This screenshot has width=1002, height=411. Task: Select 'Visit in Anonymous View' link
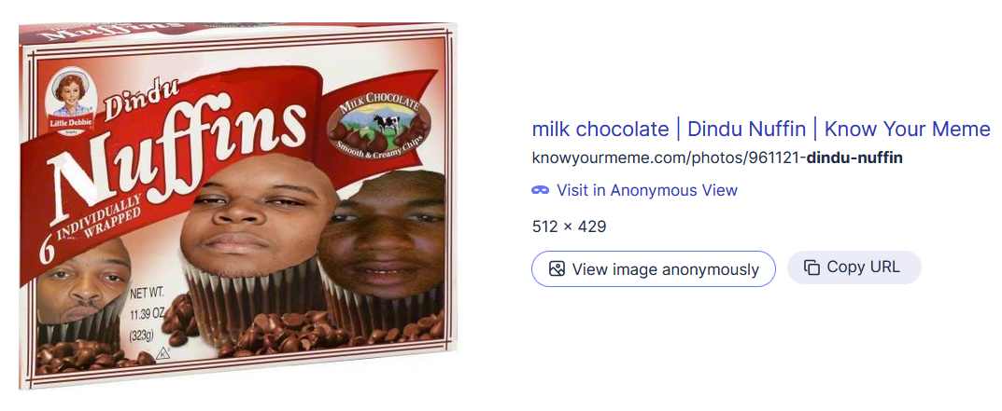point(647,190)
